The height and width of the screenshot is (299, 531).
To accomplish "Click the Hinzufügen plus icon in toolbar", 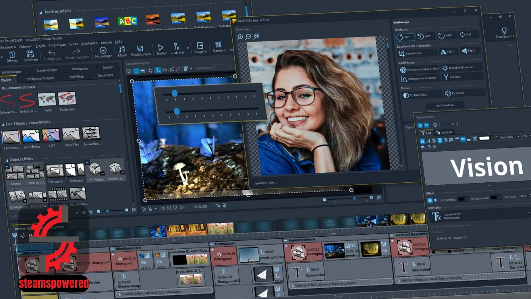I will tap(103, 50).
